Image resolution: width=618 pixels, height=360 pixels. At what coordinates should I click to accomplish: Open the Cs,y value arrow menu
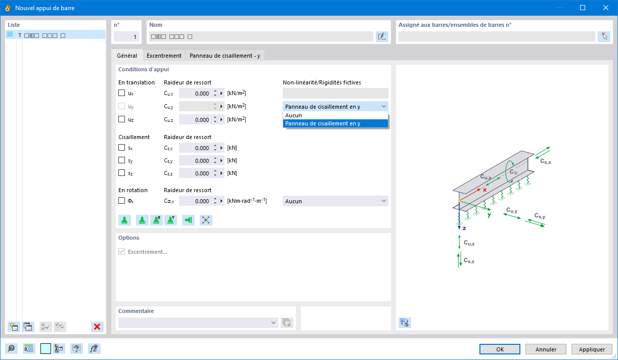(222, 161)
